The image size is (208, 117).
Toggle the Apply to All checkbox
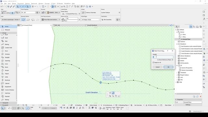pos(153,62)
